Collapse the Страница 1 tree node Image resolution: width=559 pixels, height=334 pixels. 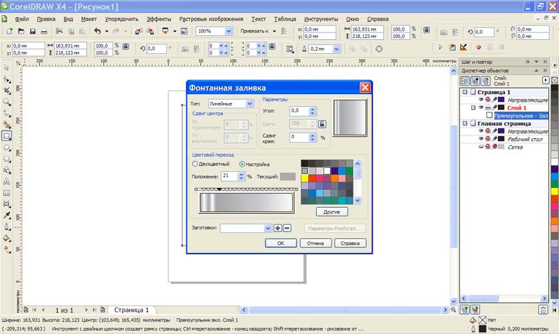(465, 92)
